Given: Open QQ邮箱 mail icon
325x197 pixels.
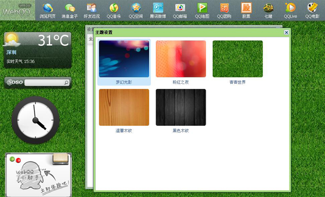Looking at the screenshot, I should click(180, 10).
